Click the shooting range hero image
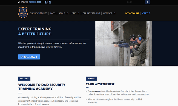Screen dimensions: 178x106 pos(124,43)
